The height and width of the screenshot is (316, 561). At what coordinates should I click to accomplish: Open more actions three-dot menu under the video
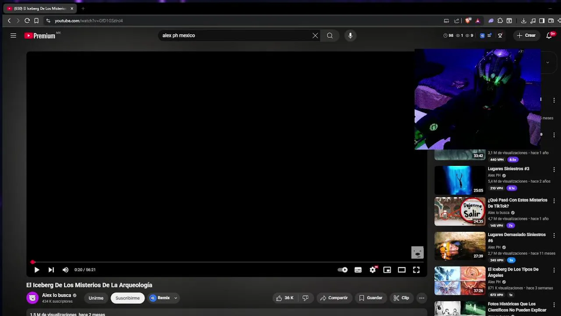pos(422,298)
